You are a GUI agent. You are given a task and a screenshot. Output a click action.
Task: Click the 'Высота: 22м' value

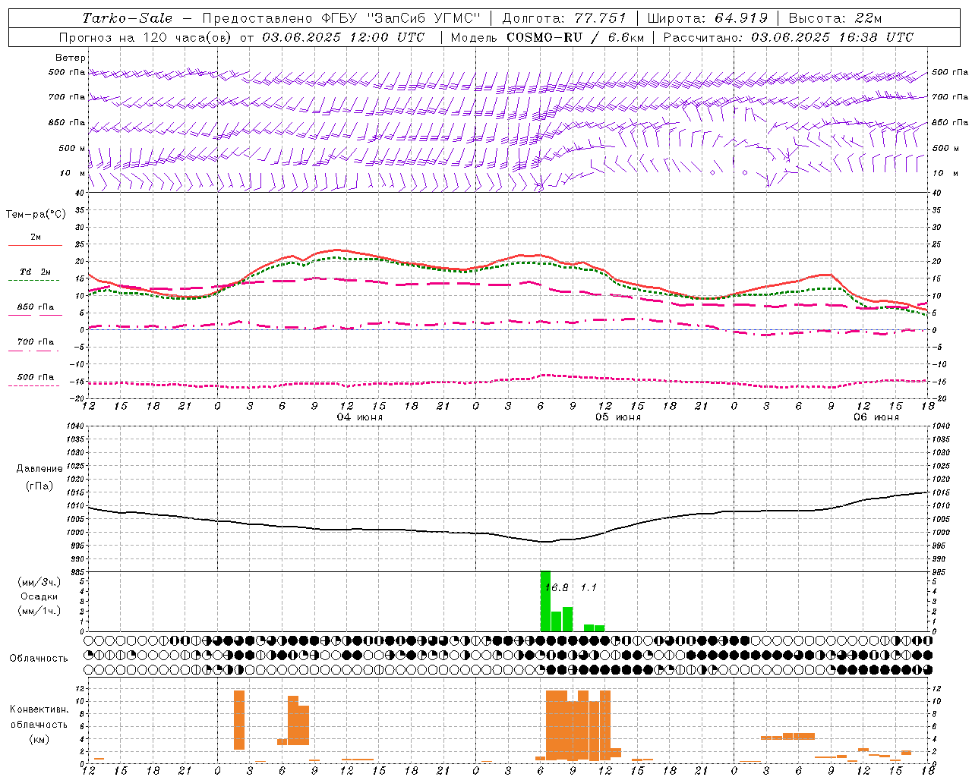(x=835, y=18)
